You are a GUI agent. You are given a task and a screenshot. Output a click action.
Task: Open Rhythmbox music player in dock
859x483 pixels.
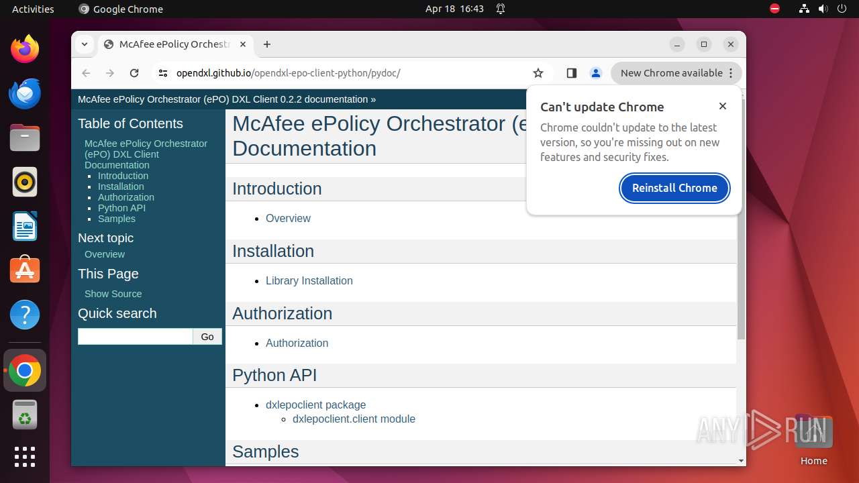tap(25, 182)
